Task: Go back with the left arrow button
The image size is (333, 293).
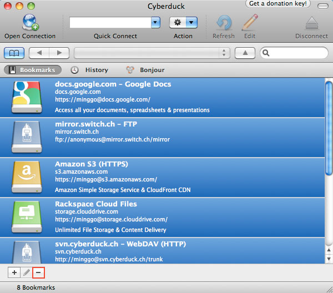Action: coord(39,53)
